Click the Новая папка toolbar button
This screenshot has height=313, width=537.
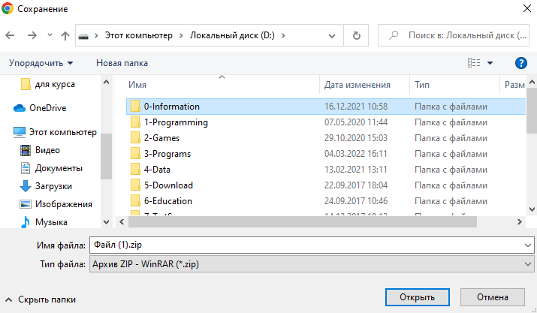tap(122, 63)
